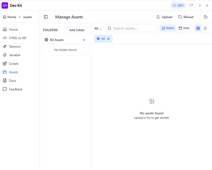Select the All 0 filter tab
This screenshot has width=212, height=170.
point(103,39)
